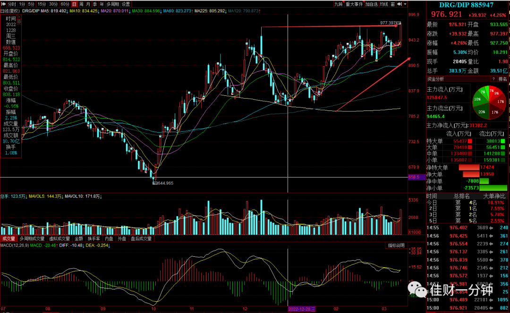Open the toolbar dropdown arrow at top right
The width and height of the screenshot is (510, 313).
coord(405,4)
